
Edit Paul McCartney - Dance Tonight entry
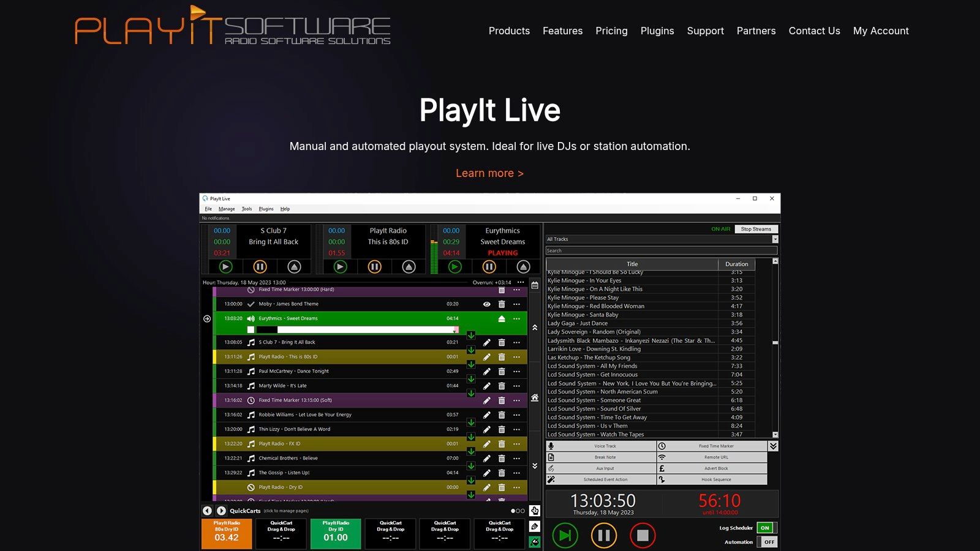[486, 371]
